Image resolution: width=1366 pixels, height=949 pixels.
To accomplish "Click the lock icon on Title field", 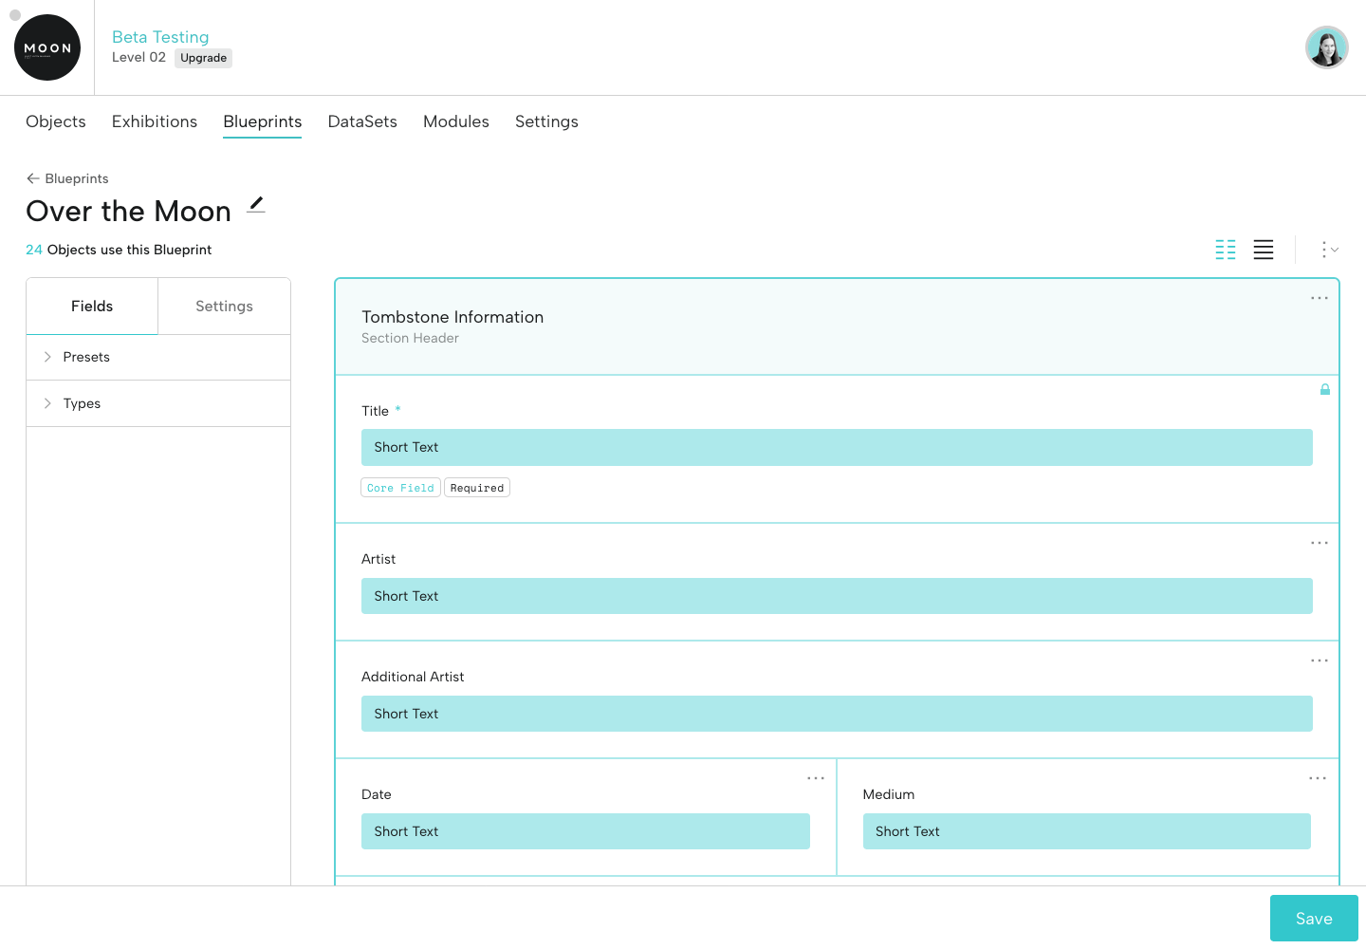I will [1325, 389].
